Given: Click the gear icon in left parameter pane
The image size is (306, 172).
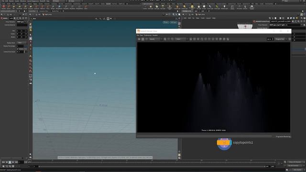Looking at the screenshot, I should pos(14,18).
